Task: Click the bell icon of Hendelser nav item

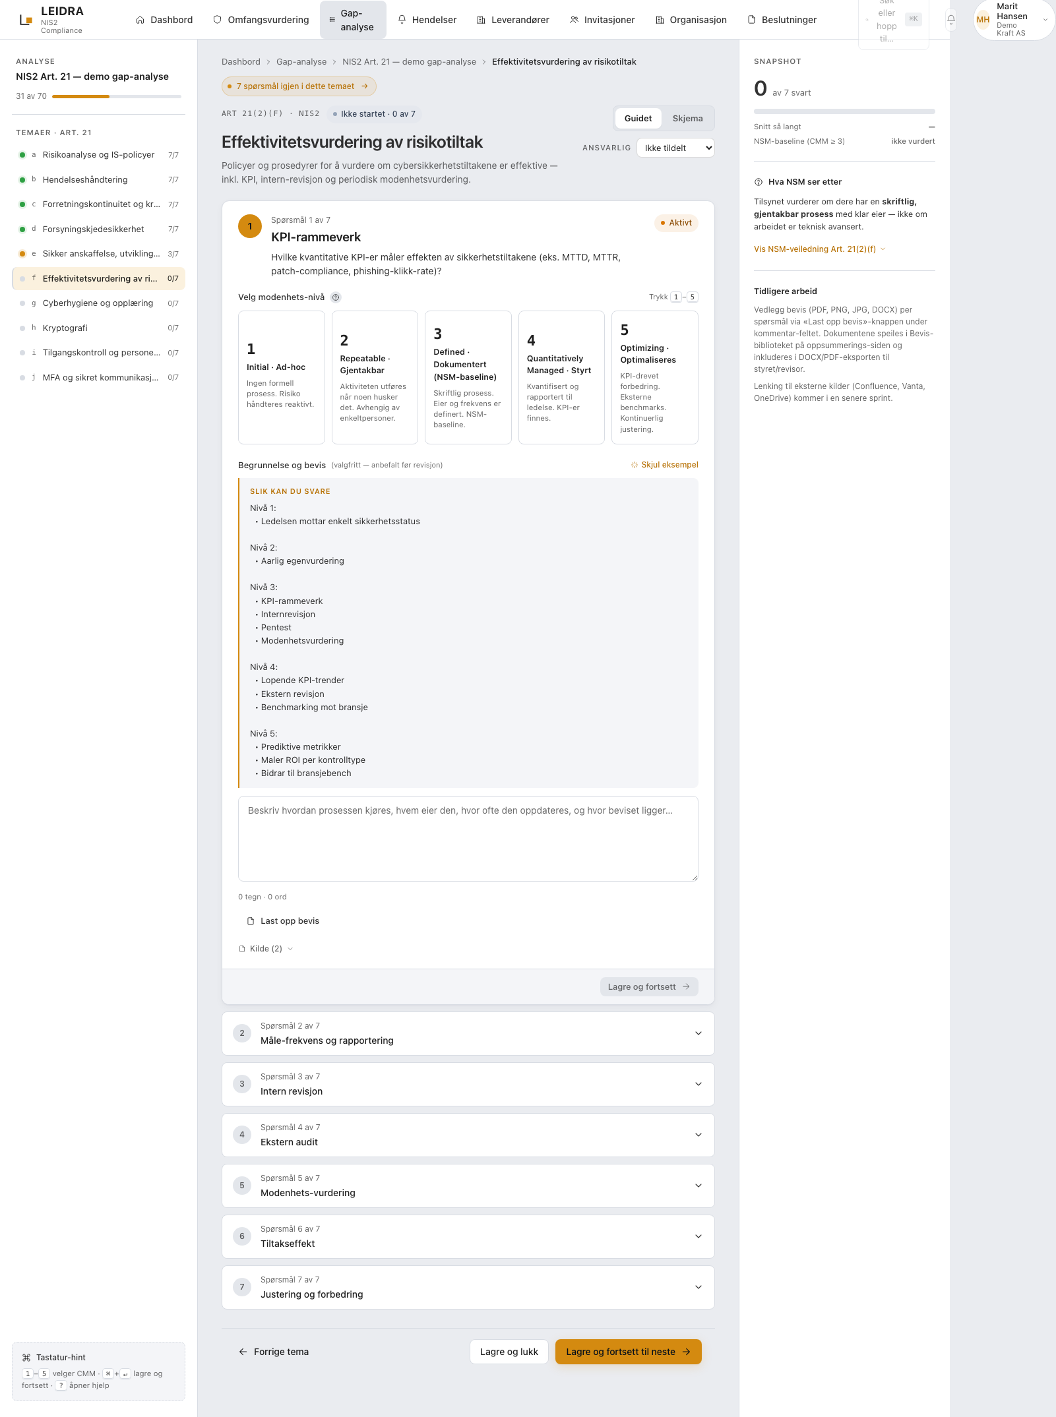Action: 402,20
